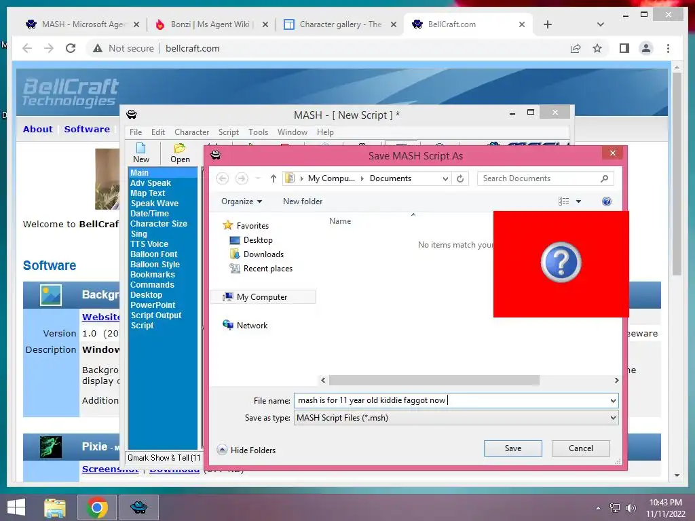Image resolution: width=695 pixels, height=521 pixels.
Task: Open the Windows Start button
Action: (x=16, y=507)
